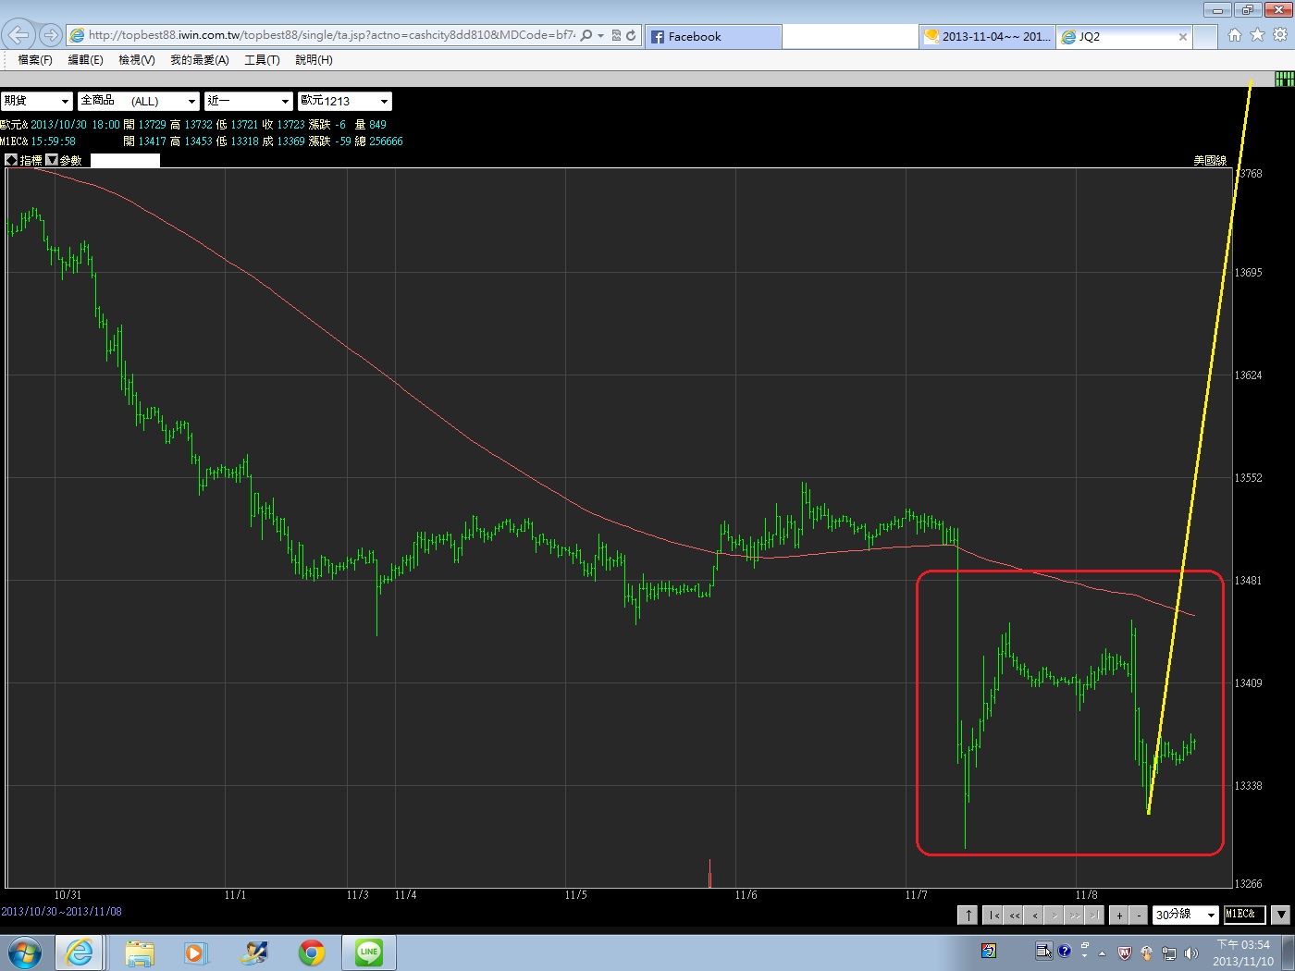Click the IME help question mark icon
1295x971 pixels.
[1064, 951]
